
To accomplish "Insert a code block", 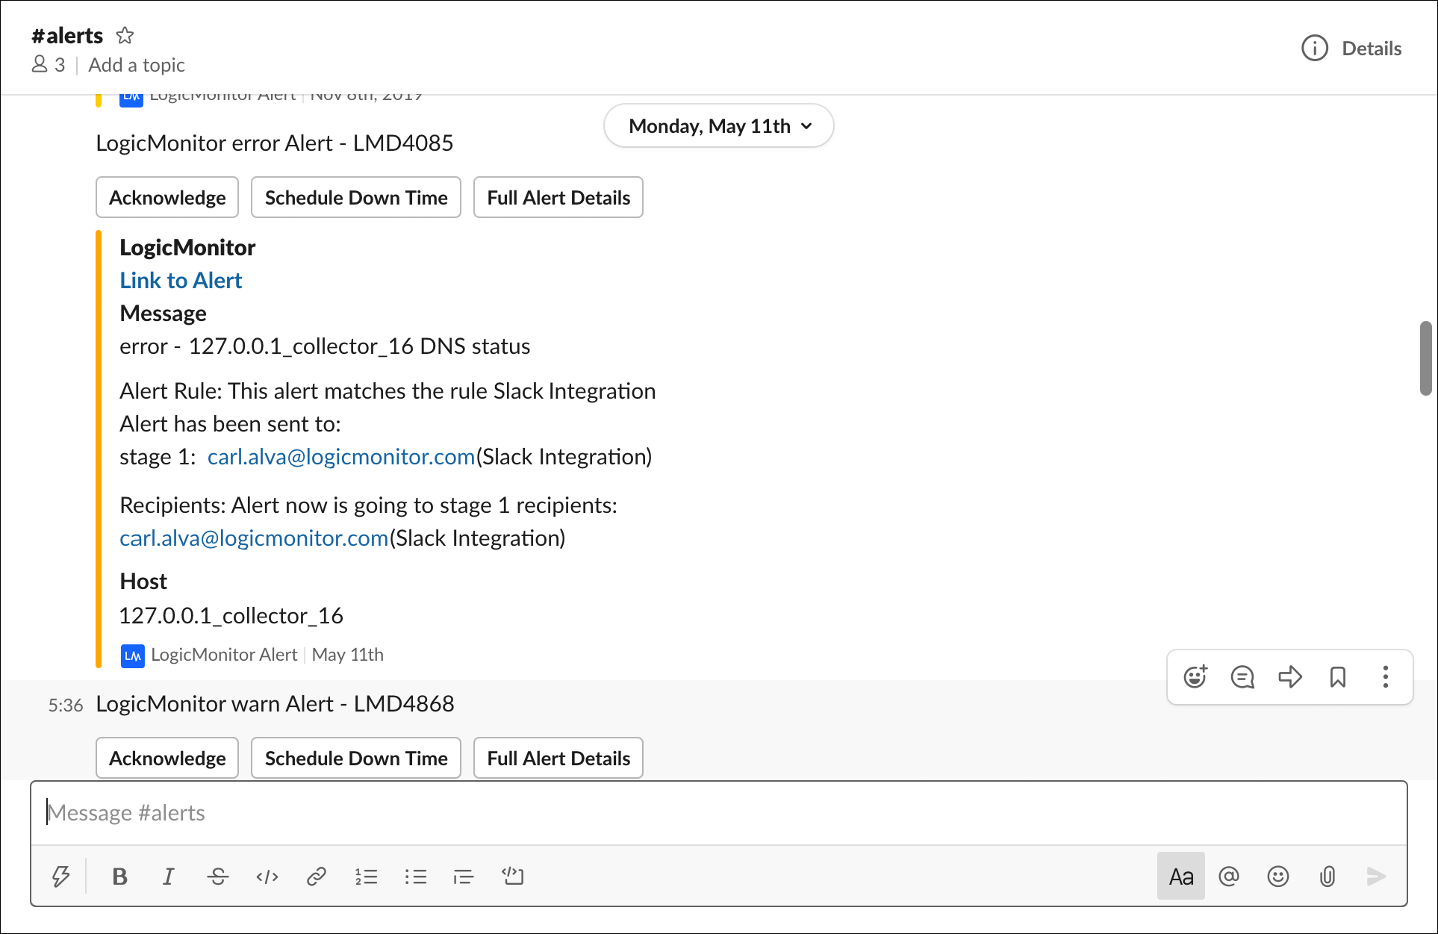I will point(513,876).
